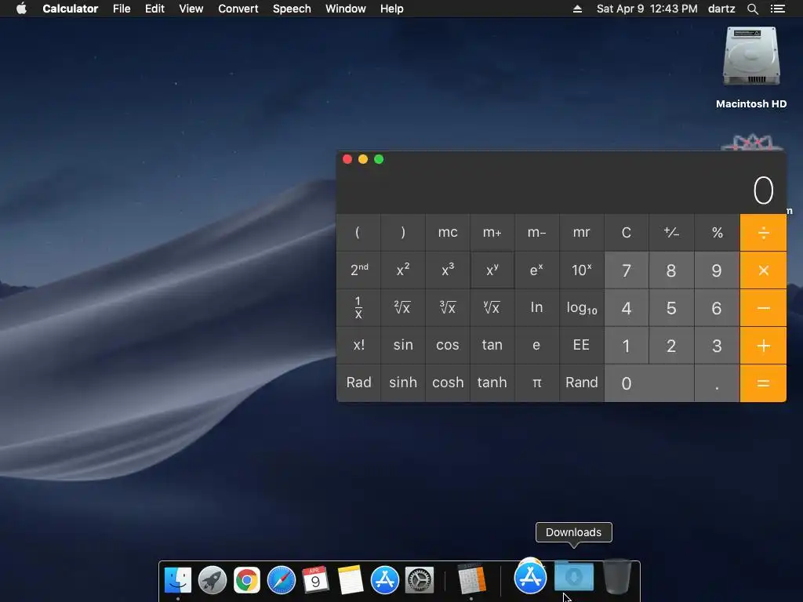The image size is (803, 602).
Task: Click the x squared key
Action: [403, 270]
